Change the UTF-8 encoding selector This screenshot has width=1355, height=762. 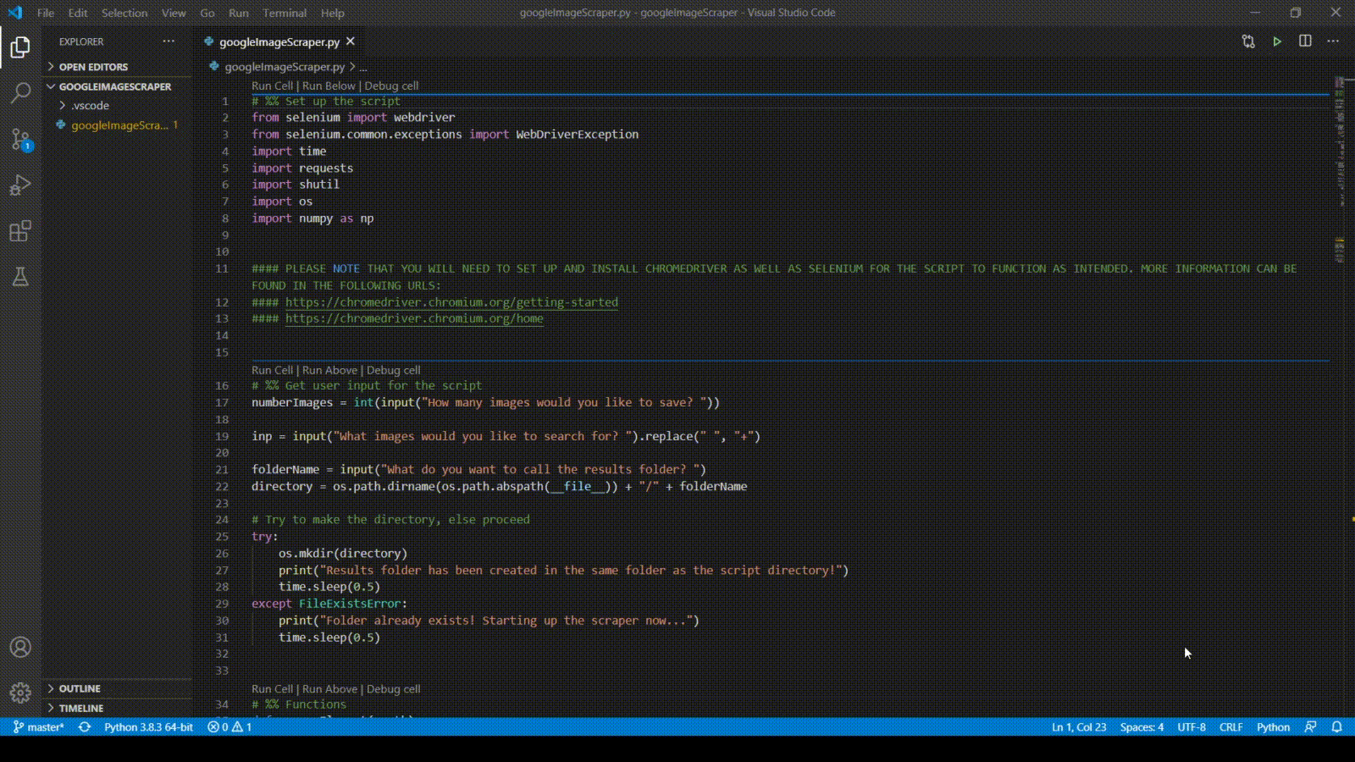1192,727
